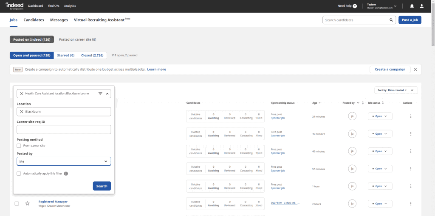
Task: Click the Post a job button
Action: 410,20
